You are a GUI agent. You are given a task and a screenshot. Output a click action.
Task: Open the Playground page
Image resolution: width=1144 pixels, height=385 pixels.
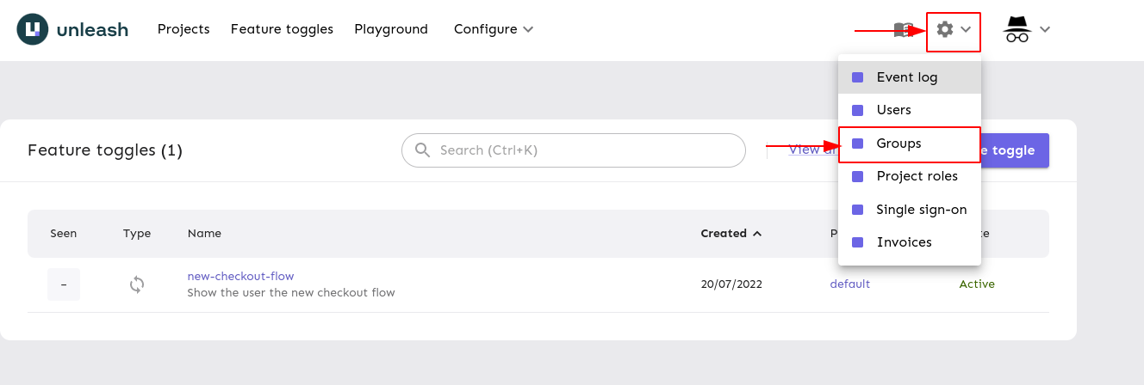pos(391,29)
